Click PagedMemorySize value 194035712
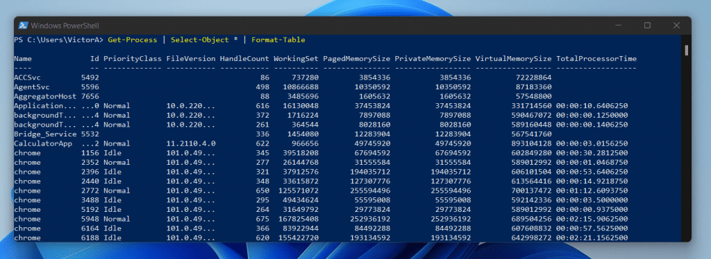Screen dimensions: 711x259 (x=370, y=172)
